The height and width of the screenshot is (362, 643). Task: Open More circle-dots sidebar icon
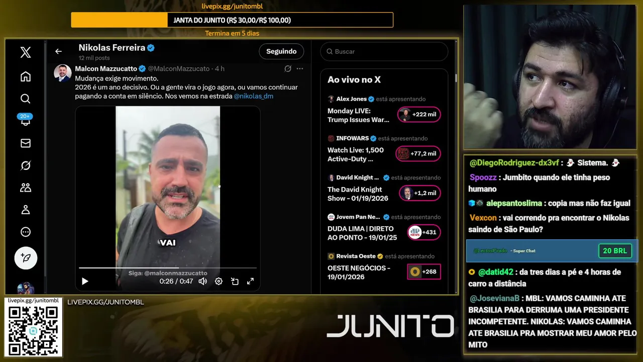pos(26,232)
